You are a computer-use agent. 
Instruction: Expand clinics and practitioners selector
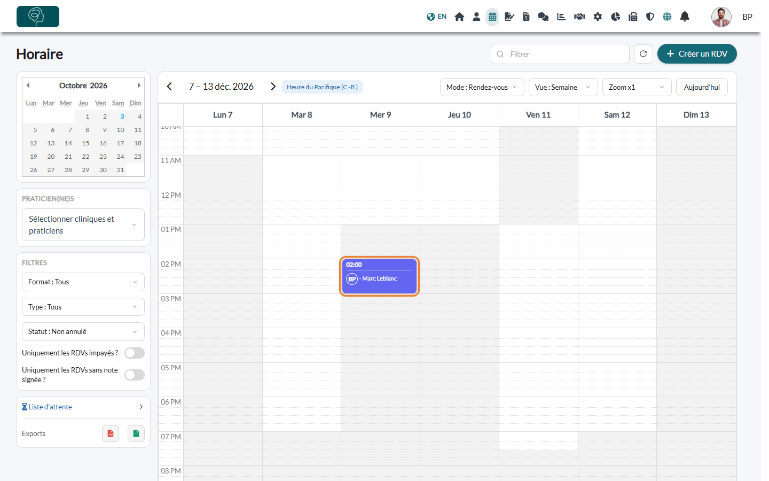coord(83,225)
